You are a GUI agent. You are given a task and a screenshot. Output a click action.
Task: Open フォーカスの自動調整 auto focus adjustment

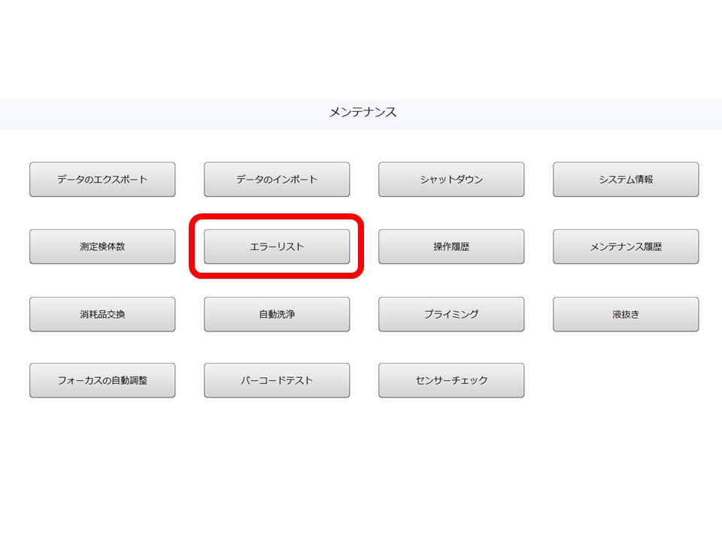(102, 379)
